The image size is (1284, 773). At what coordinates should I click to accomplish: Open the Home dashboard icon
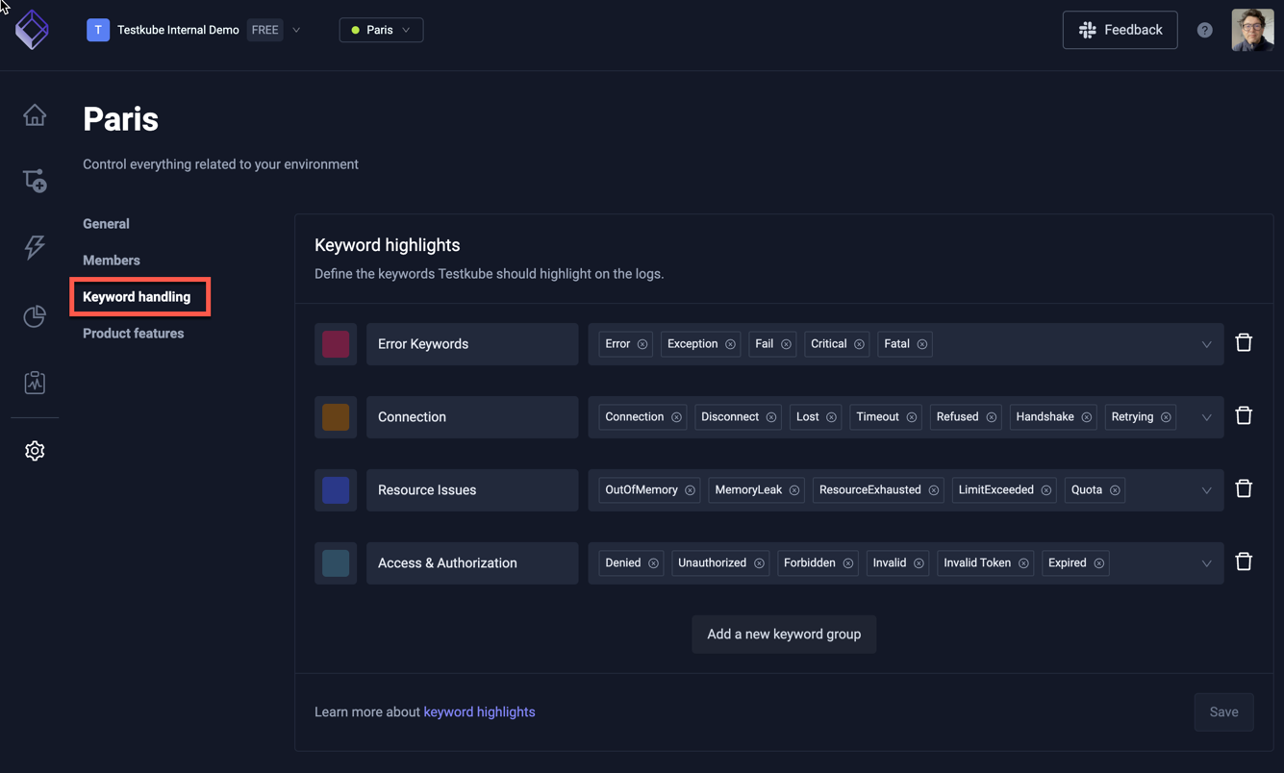[35, 113]
